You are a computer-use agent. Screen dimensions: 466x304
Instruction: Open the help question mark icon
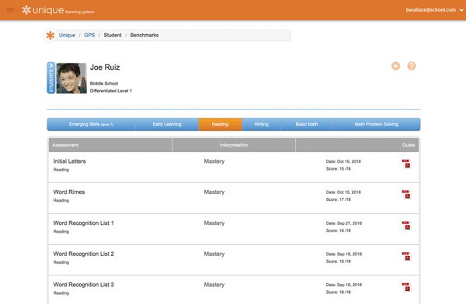[x=412, y=66]
